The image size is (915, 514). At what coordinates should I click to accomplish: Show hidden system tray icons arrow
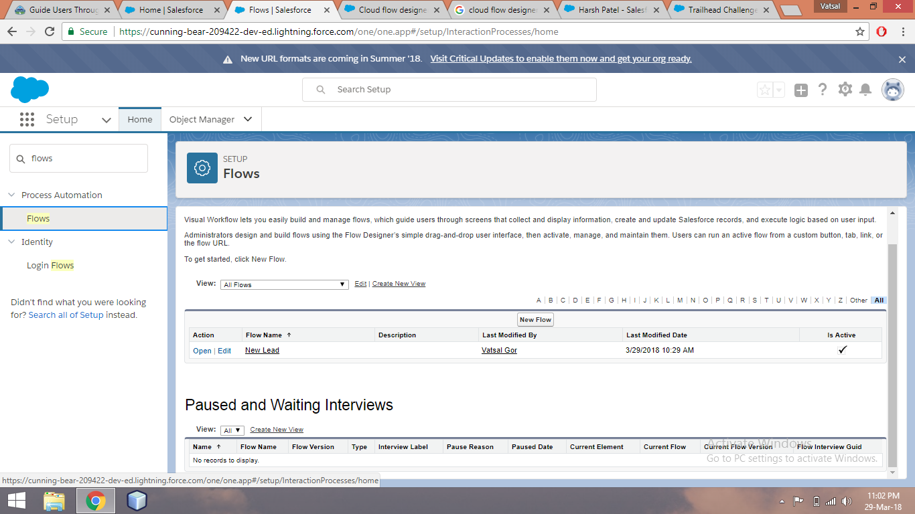click(x=782, y=501)
